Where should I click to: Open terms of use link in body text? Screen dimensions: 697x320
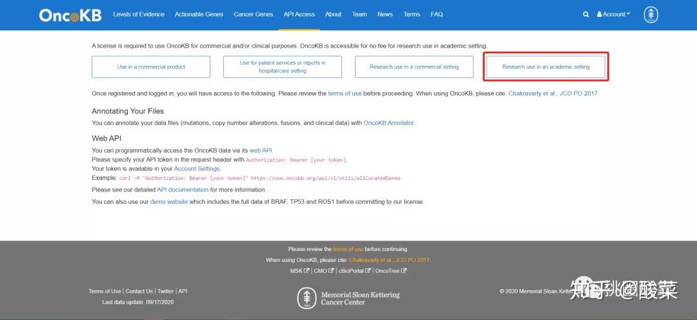click(x=345, y=94)
